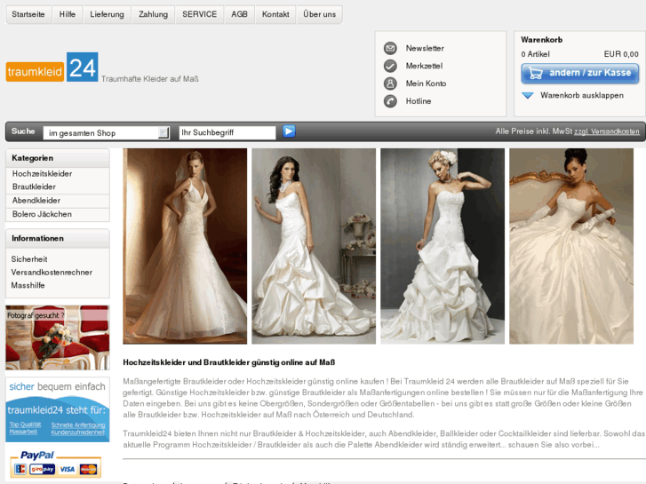Click fourth photo with ball gown on sofa
Image resolution: width=646 pixels, height=484 pixels.
[x=571, y=246]
